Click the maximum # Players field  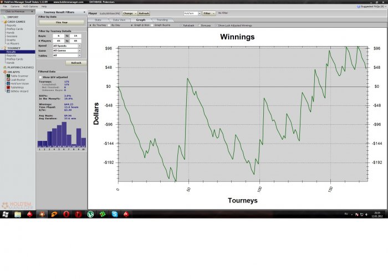click(75, 41)
